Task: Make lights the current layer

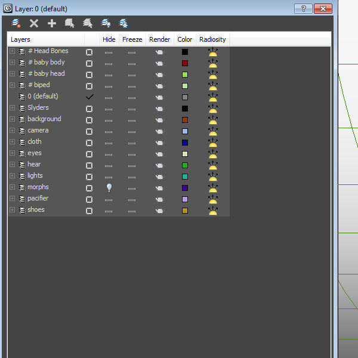Action: tap(89, 177)
